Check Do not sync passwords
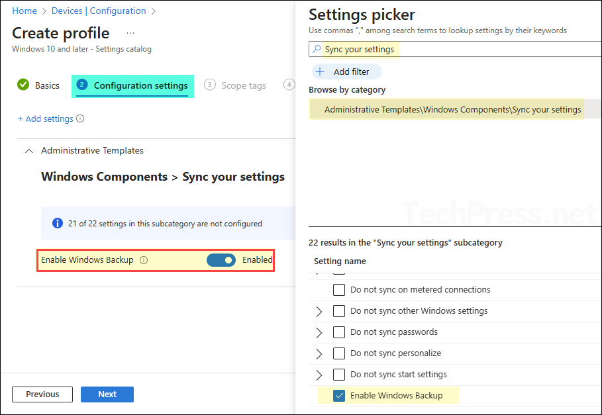 [339, 332]
